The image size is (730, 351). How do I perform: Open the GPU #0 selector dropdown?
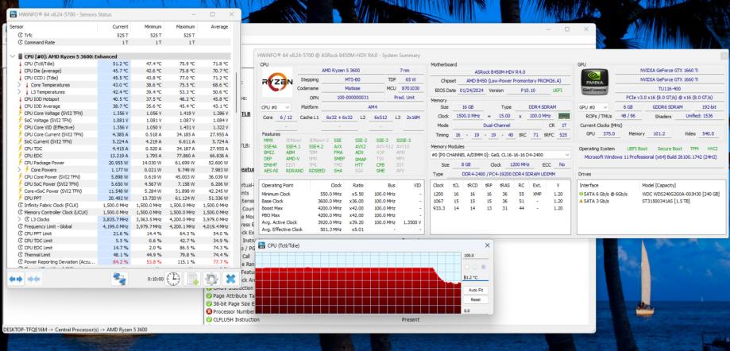(x=594, y=106)
